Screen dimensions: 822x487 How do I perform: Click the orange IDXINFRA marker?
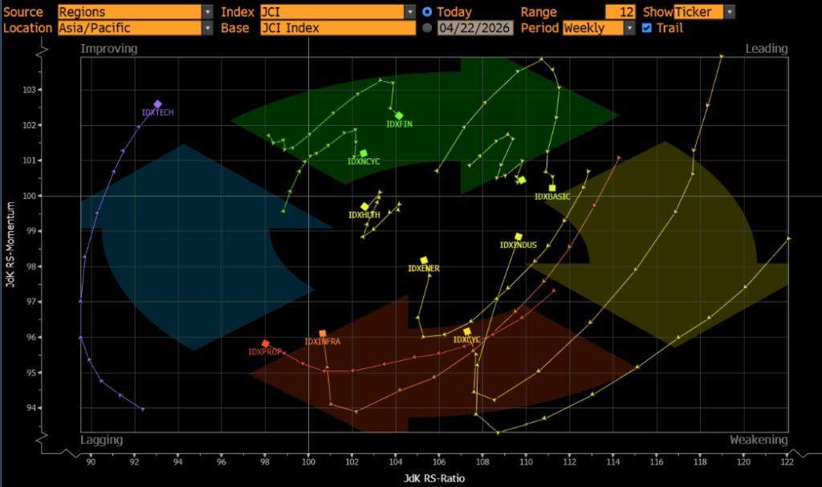tap(323, 334)
